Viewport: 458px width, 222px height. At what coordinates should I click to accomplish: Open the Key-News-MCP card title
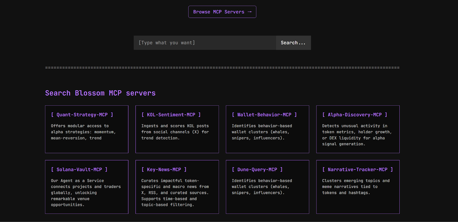(x=164, y=170)
